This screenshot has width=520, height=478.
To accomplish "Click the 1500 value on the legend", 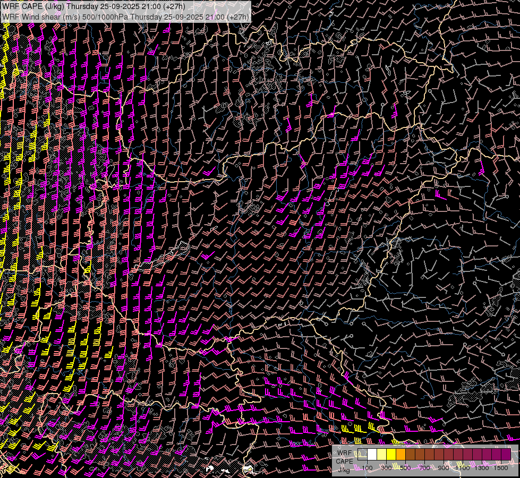I will 501,468.
